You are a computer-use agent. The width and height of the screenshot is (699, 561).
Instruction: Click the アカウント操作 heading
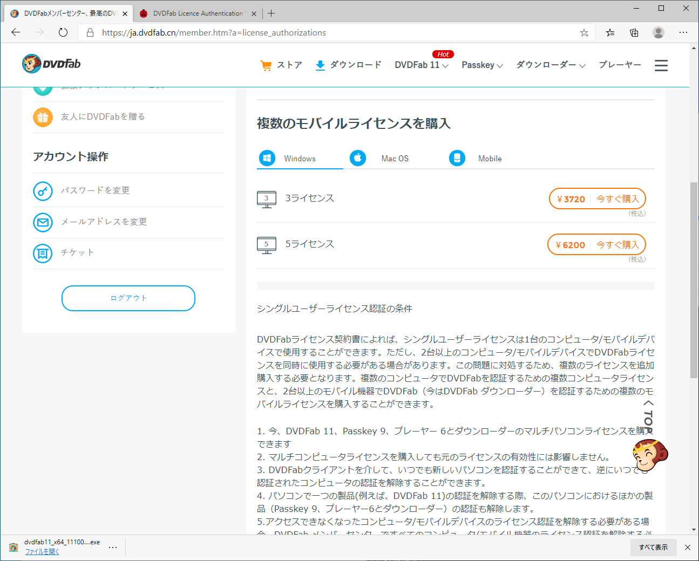point(71,156)
